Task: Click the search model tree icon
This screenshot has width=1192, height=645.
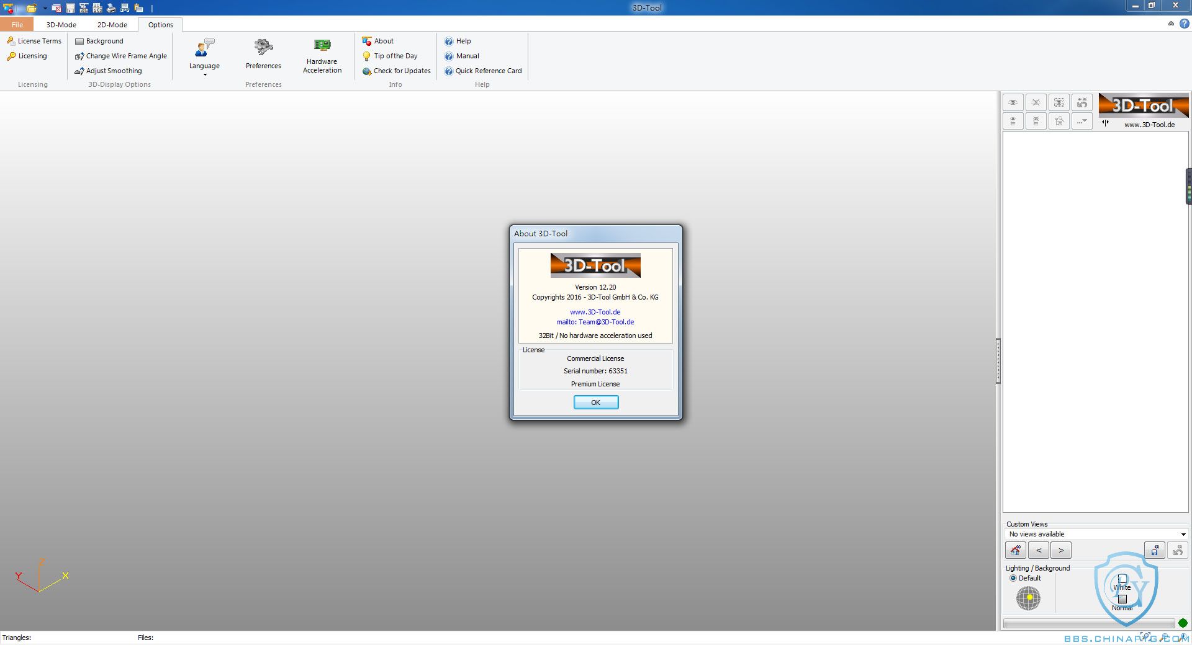Action: [x=1059, y=121]
